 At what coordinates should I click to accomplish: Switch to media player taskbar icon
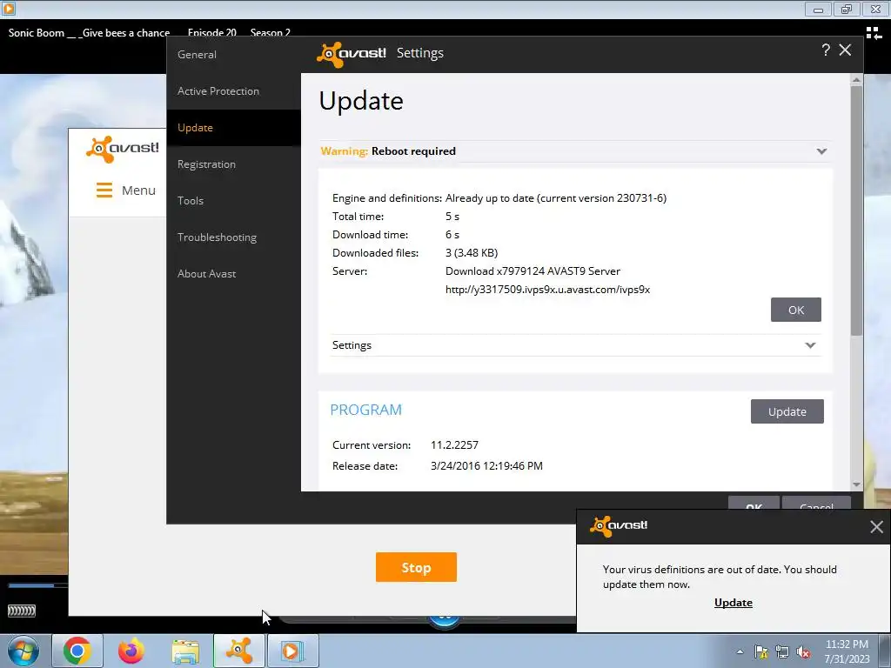pos(293,651)
